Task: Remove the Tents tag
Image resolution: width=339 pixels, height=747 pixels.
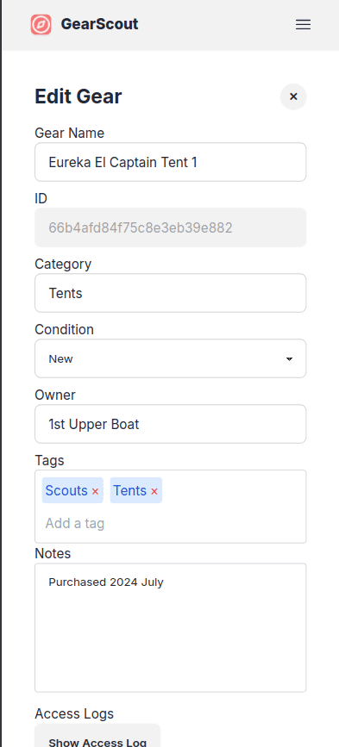Action: [154, 491]
